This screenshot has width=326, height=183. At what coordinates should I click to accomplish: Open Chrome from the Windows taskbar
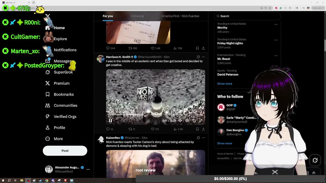tap(47, 180)
